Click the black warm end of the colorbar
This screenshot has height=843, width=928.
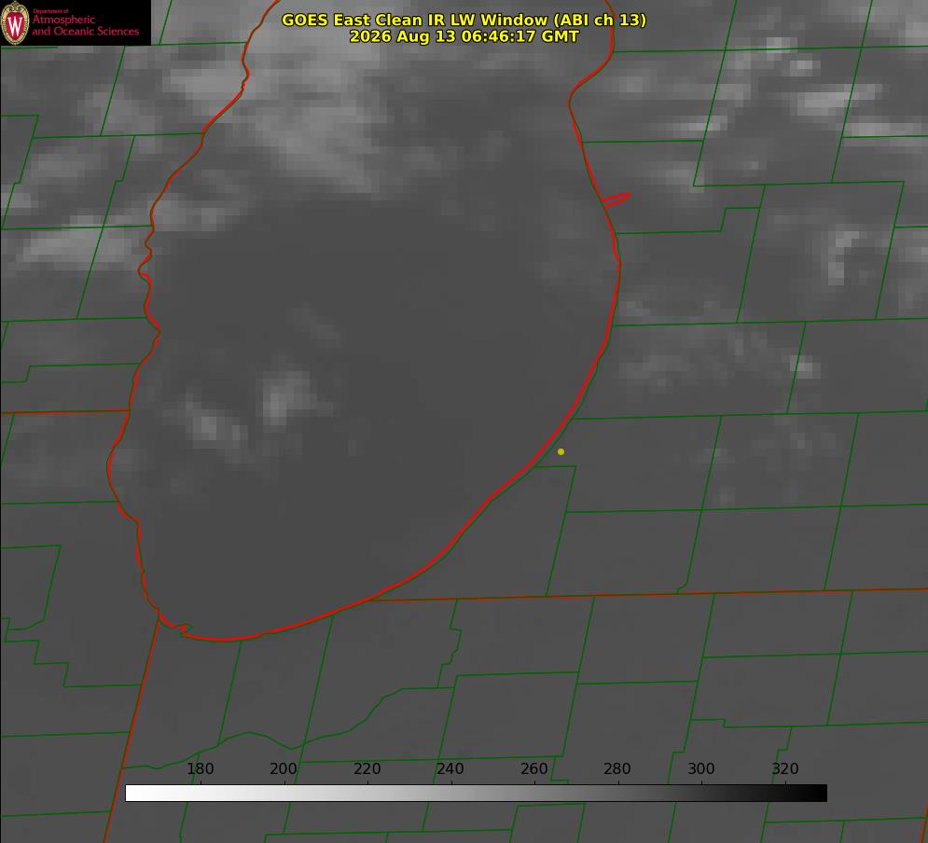(815, 793)
